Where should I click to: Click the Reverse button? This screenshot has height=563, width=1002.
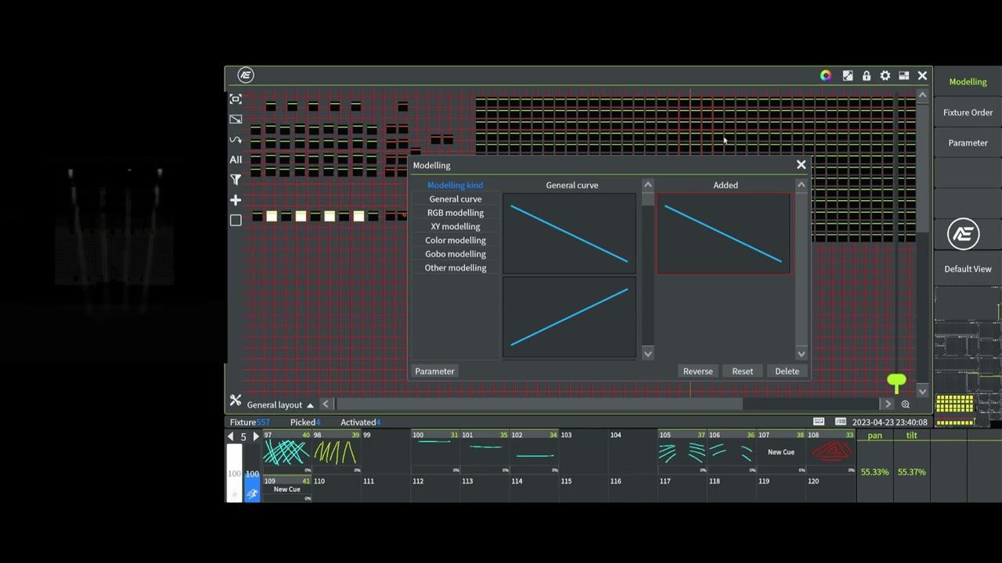[697, 371]
